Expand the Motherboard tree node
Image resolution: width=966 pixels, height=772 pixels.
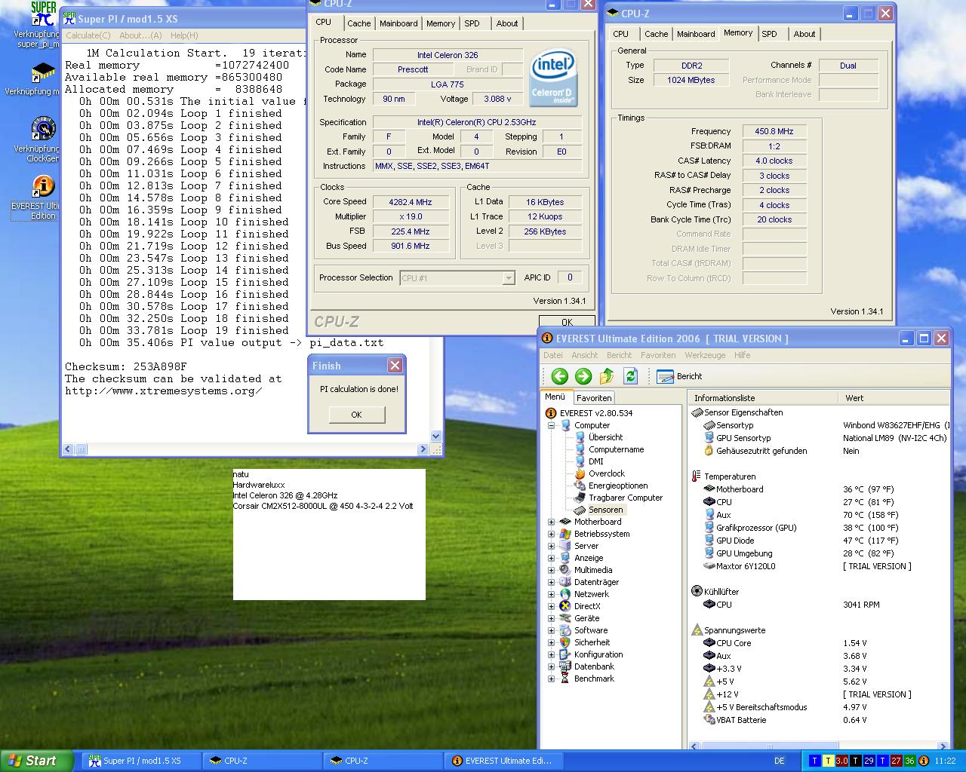551,522
